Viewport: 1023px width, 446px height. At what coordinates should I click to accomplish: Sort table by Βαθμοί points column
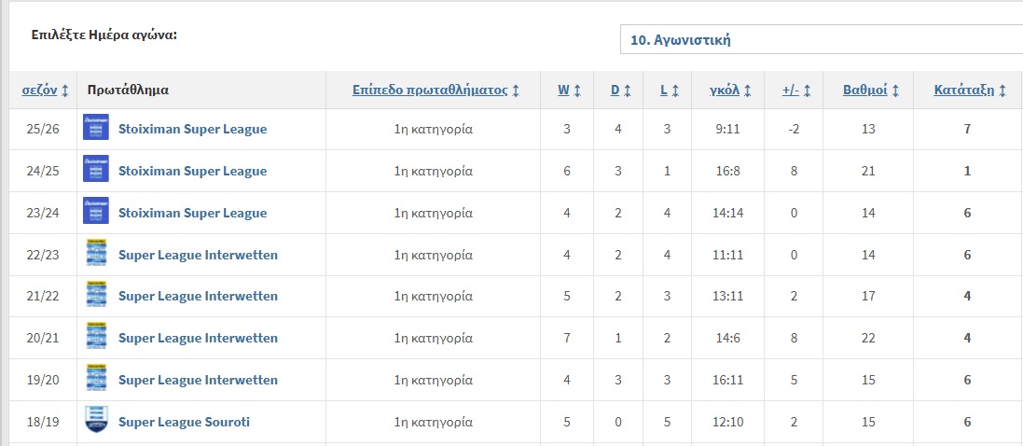[870, 91]
